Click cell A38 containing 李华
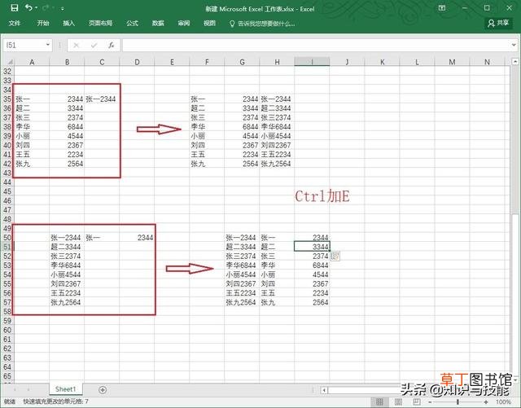 [x=32, y=127]
